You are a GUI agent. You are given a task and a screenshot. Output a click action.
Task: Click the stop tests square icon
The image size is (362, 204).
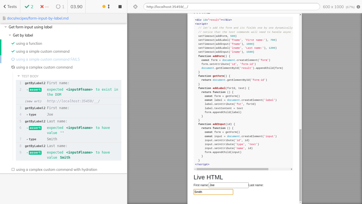pos(120,7)
